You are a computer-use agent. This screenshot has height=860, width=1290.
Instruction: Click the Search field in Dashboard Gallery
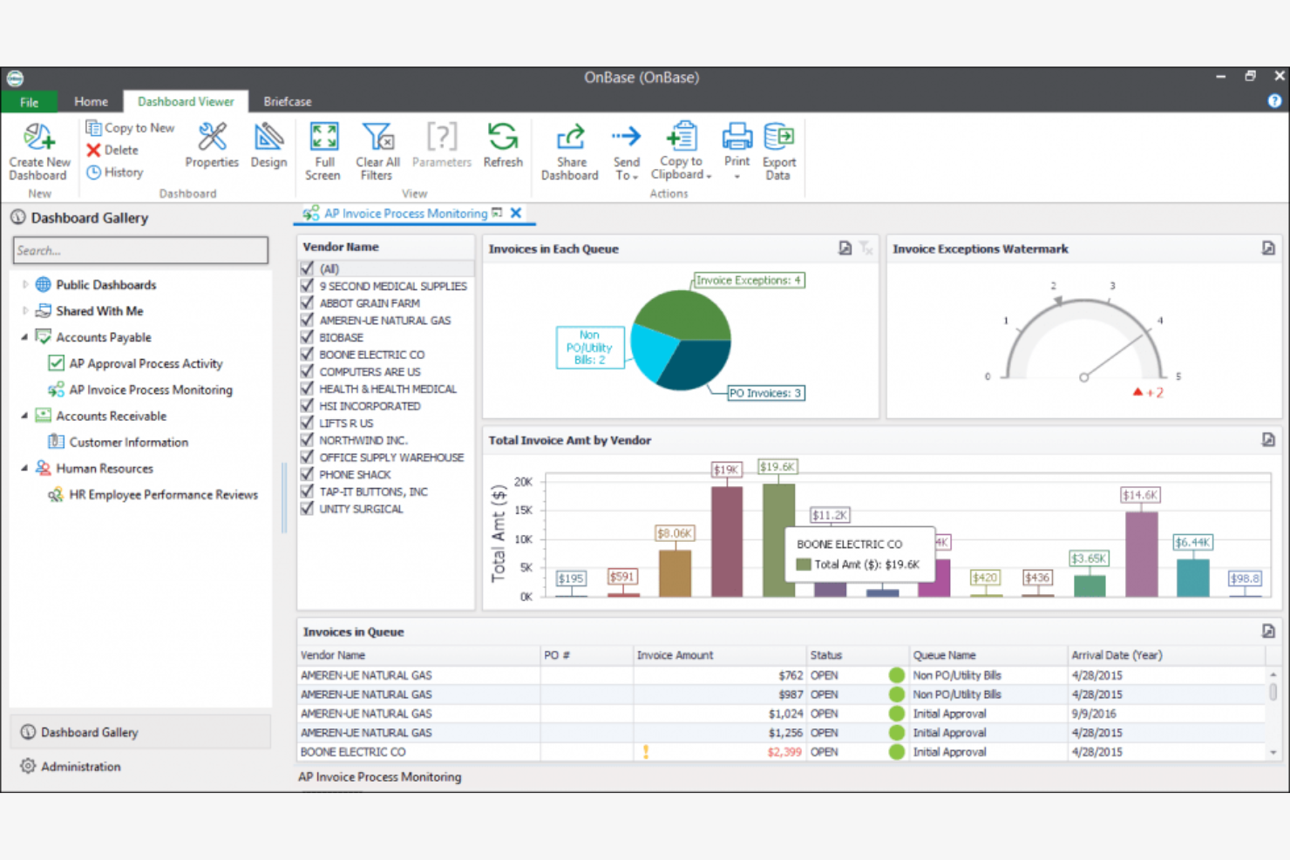pyautogui.click(x=139, y=251)
